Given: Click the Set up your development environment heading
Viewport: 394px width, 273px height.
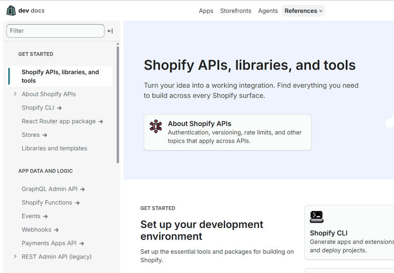Looking at the screenshot, I should tap(202, 230).
